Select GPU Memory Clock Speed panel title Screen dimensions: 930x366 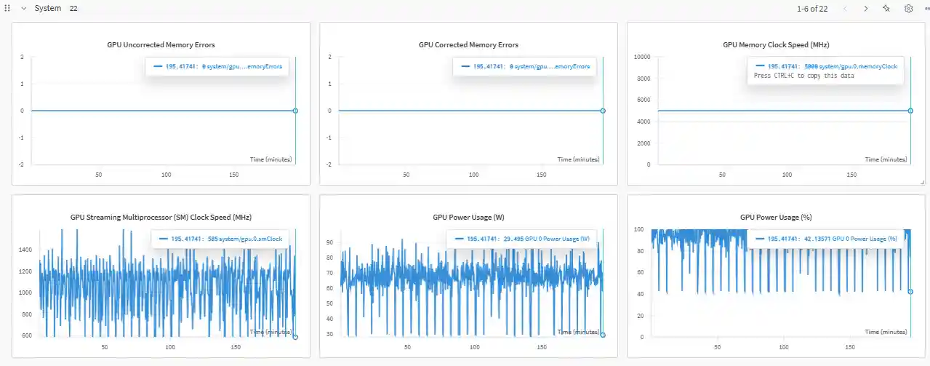[776, 44]
